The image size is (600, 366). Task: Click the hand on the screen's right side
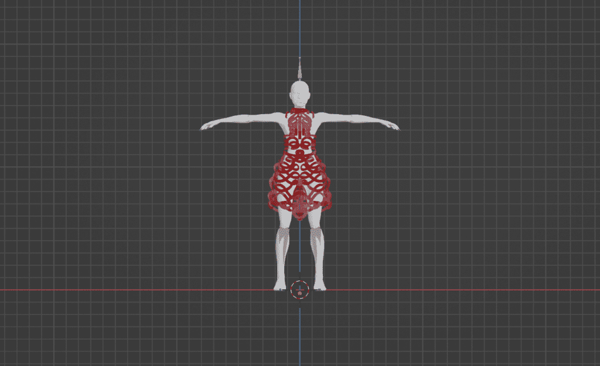coord(393,126)
